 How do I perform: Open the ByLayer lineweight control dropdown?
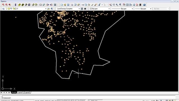click(150, 9)
